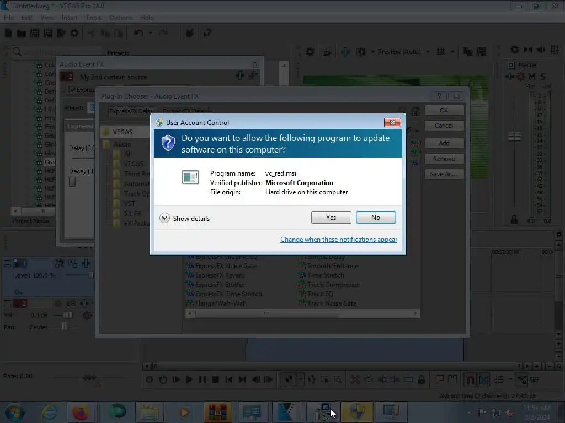Open the Tools menu in VEGAS Pro

click(x=93, y=17)
